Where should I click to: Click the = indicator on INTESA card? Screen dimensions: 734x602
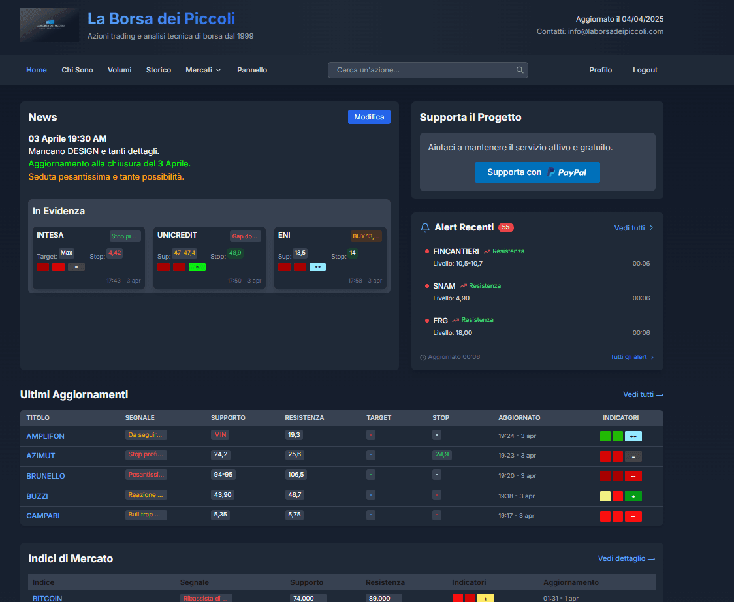pyautogui.click(x=76, y=267)
